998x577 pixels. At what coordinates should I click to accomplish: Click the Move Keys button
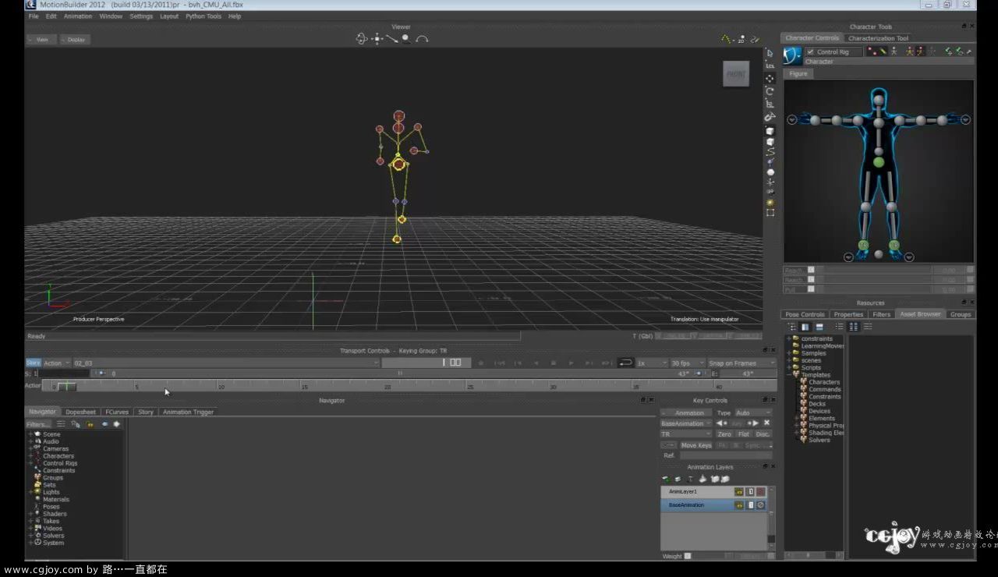tap(696, 445)
